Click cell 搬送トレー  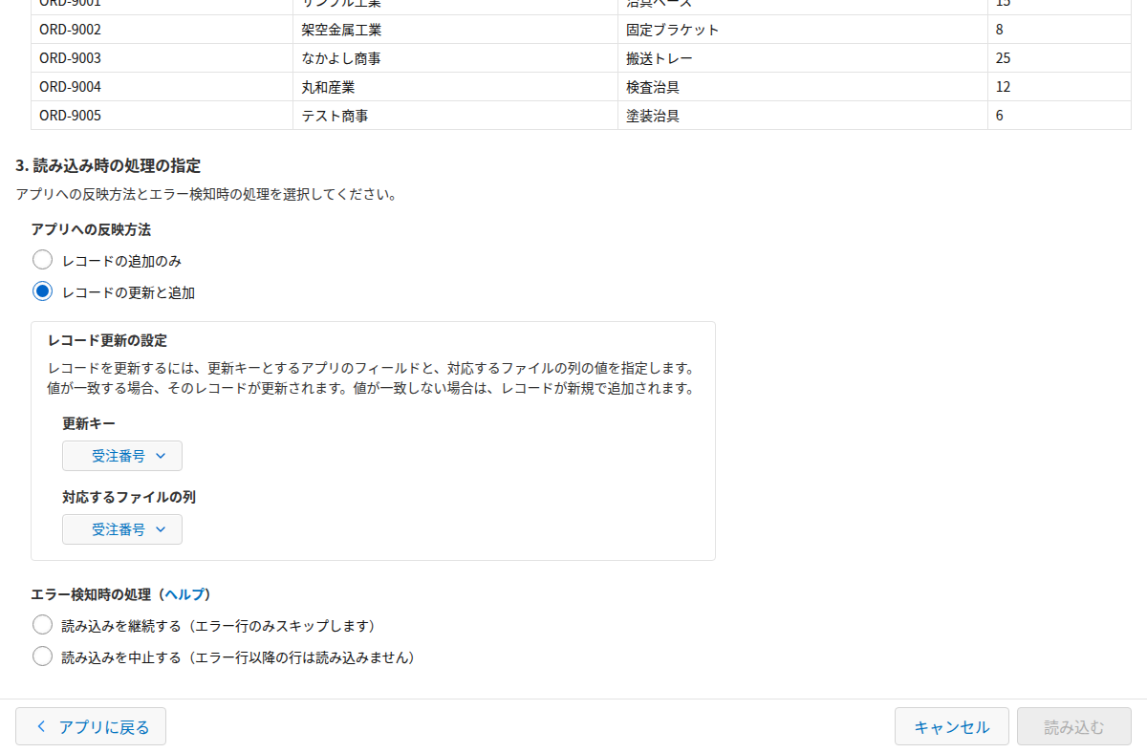[803, 58]
